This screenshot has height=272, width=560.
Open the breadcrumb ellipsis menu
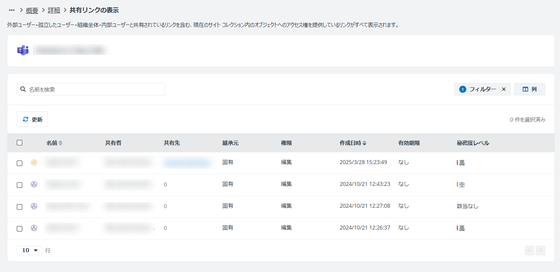tap(12, 10)
